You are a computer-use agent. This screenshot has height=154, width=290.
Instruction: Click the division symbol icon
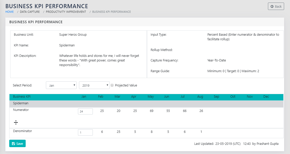[16, 123]
